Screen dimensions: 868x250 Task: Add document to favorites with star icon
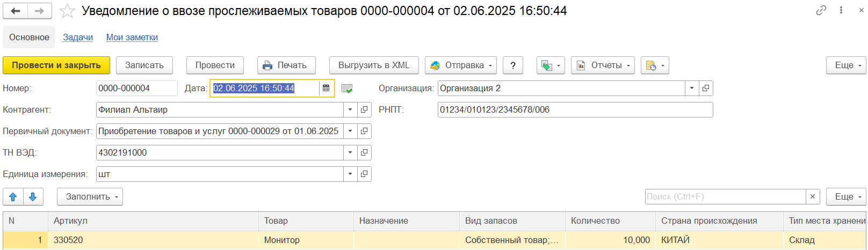coord(67,11)
